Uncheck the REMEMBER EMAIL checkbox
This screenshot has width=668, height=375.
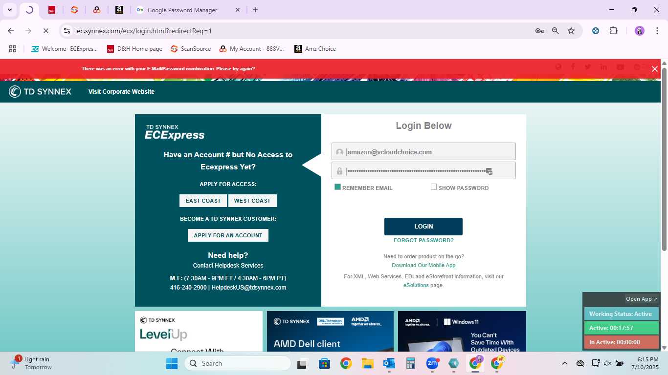pyautogui.click(x=337, y=187)
